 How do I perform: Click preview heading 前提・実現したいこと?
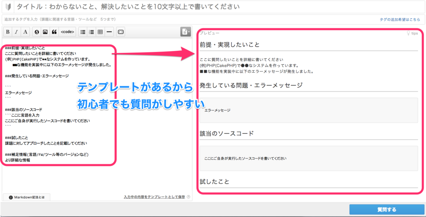click(230, 44)
